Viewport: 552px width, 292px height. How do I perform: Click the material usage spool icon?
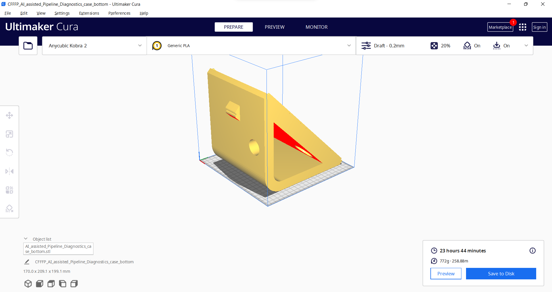click(434, 261)
